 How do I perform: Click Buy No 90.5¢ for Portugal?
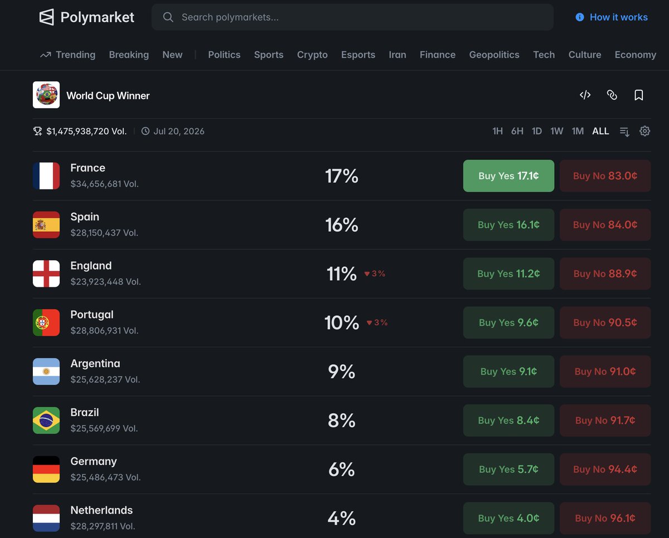[605, 322]
